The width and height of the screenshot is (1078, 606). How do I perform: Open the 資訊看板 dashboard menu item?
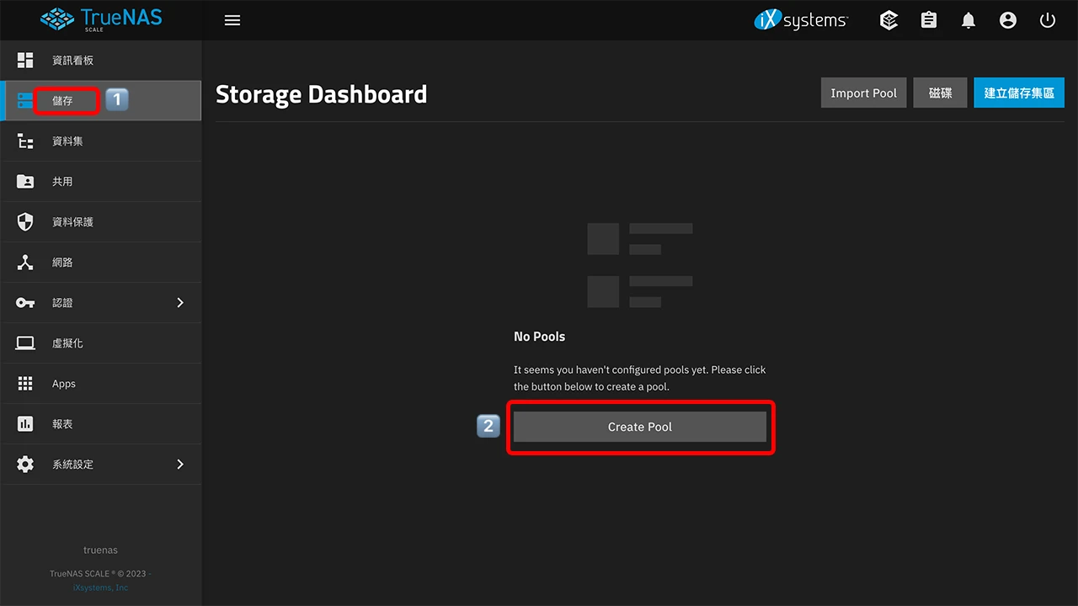tap(72, 61)
